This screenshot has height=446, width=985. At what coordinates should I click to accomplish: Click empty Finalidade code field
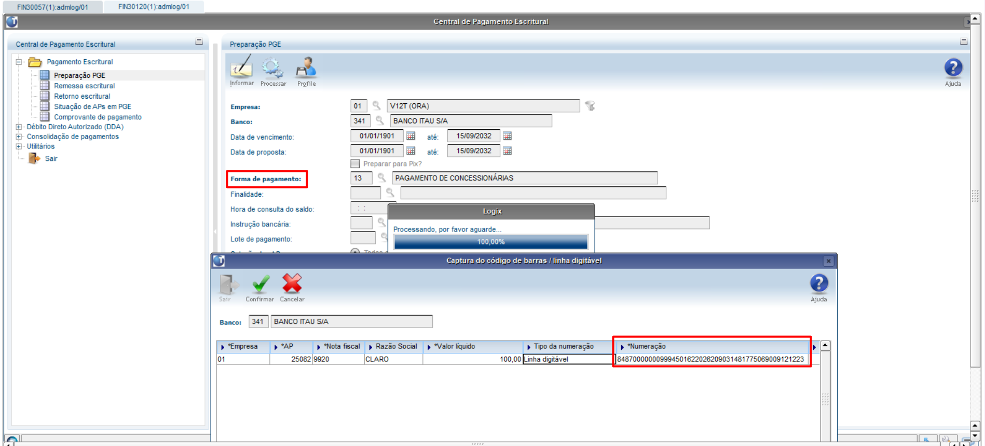click(365, 193)
